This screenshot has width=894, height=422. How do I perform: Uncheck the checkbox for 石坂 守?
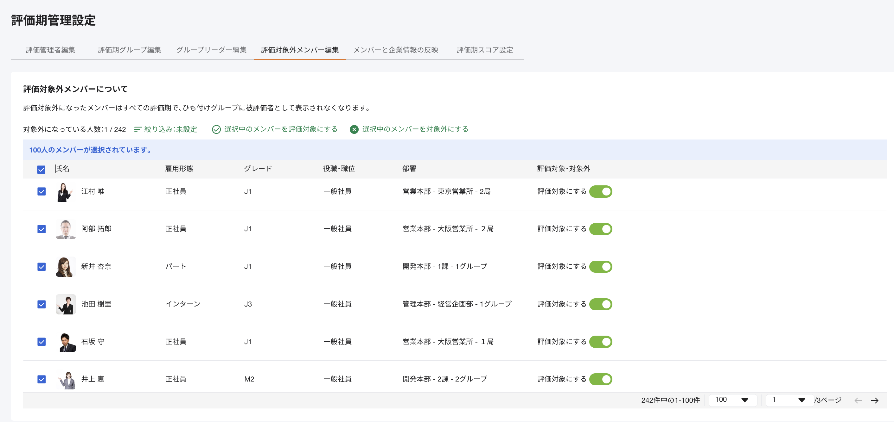point(41,342)
